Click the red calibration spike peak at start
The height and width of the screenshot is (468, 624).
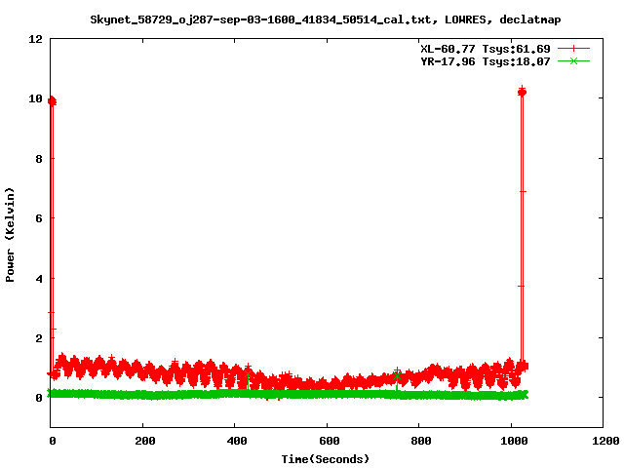[52, 101]
